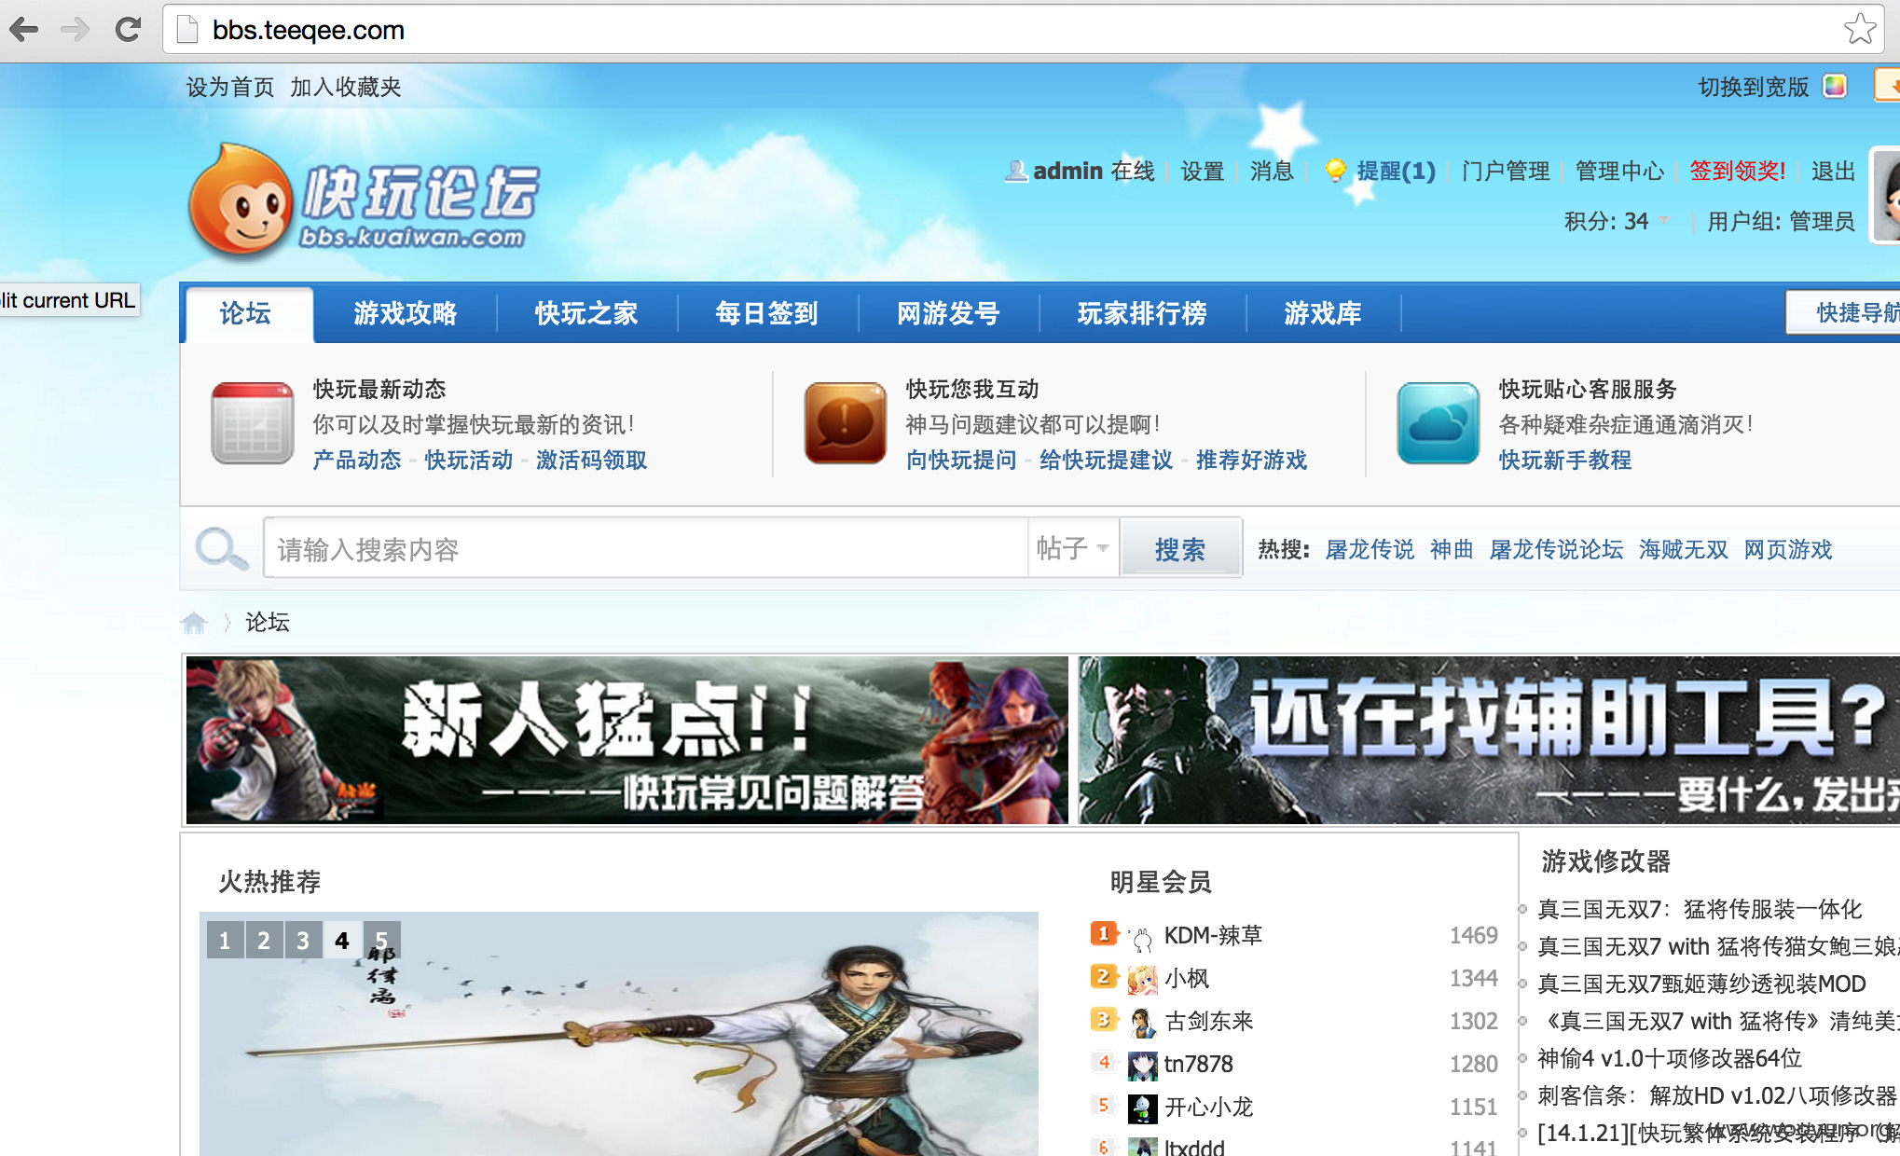Screen dimensions: 1900x1156
Task: Click the colorful palette icon beside 切换到宽版
Action: coord(1835,87)
